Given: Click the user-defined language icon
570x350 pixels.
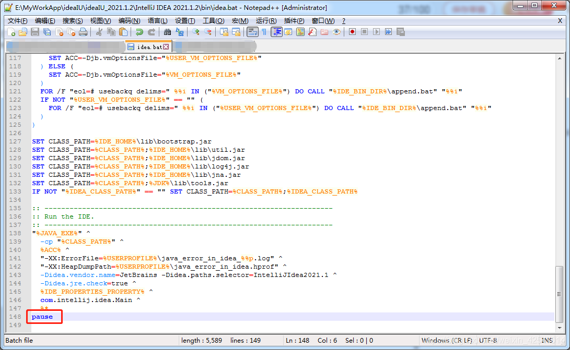Looking at the screenshot, I should pos(288,32).
